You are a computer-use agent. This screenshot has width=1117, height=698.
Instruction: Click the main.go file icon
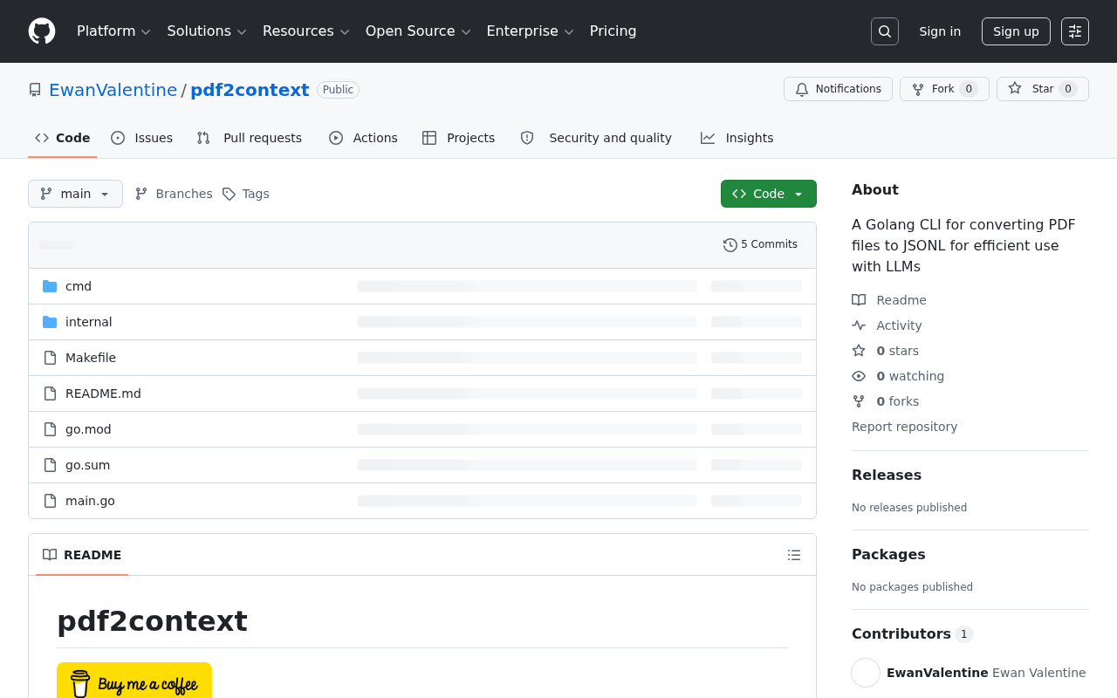point(50,501)
